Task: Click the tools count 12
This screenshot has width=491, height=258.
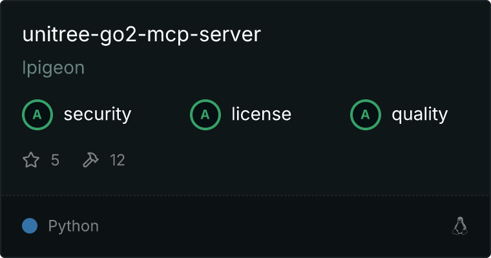Action: tap(118, 160)
